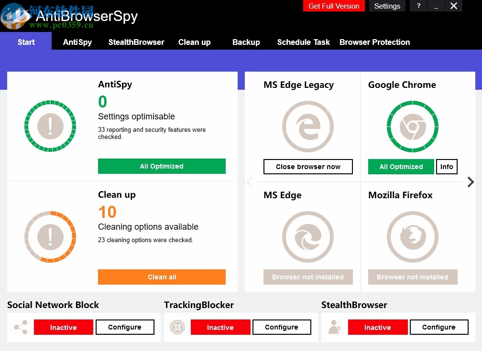
Task: Click the MS Edge Legacy browser icon
Action: tap(308, 127)
